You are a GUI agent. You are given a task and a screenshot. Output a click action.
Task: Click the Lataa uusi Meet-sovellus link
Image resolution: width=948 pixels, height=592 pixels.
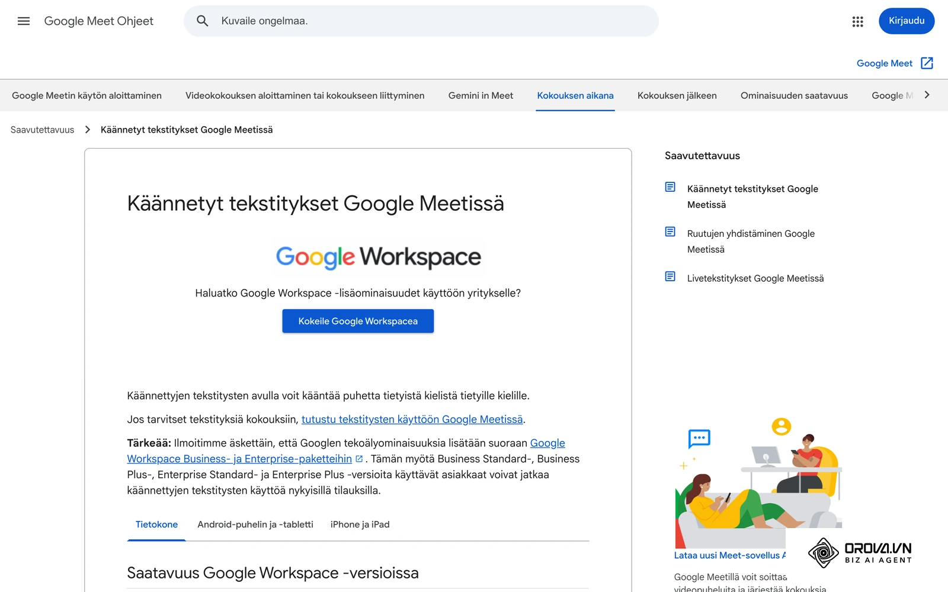click(730, 555)
